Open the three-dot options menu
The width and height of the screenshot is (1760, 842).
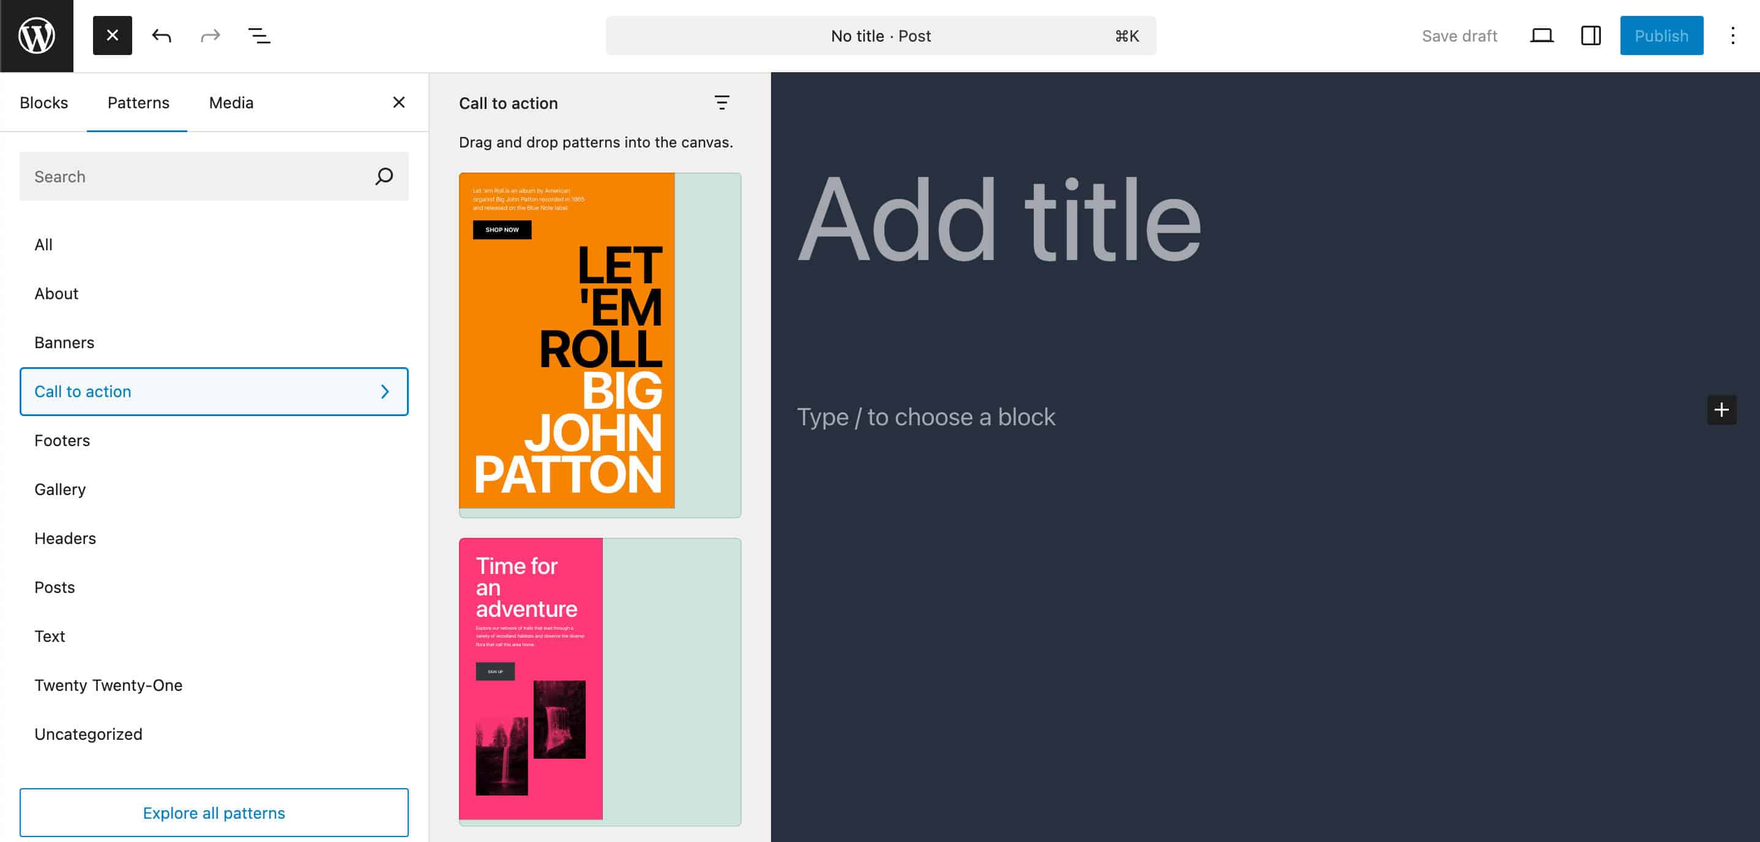pos(1732,35)
